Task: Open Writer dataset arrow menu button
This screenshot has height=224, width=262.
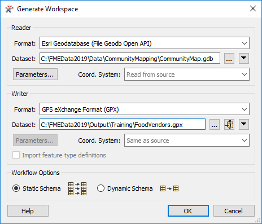Action: click(244, 124)
